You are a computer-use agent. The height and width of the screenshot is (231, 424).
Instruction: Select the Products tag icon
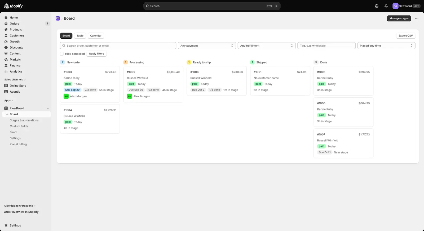click(6, 30)
